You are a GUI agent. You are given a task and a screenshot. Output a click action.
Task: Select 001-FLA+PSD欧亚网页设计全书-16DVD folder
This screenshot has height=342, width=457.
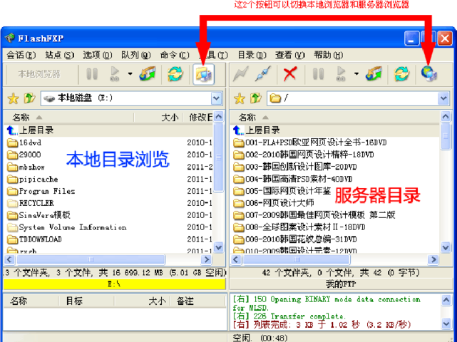[310, 142]
